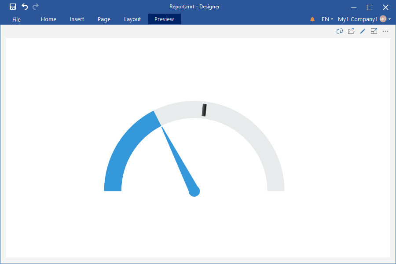Open the Page tab
The image size is (396, 264).
pyautogui.click(x=104, y=19)
